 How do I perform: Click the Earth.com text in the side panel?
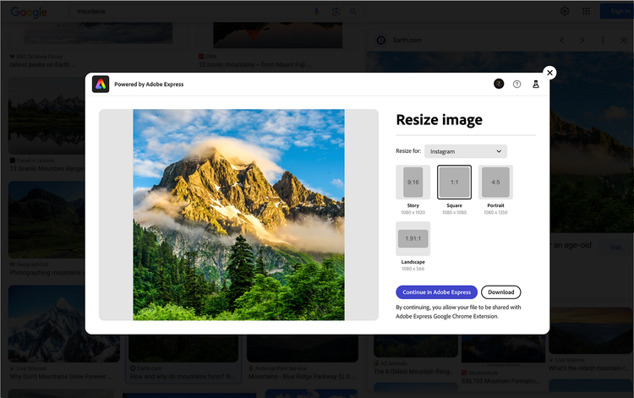tap(407, 41)
